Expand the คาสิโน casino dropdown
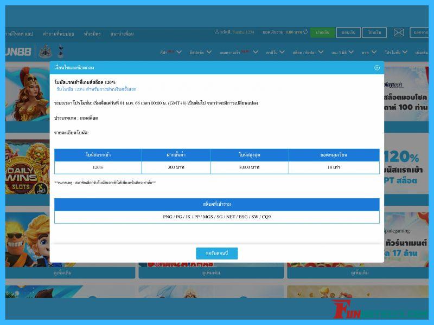This screenshot has height=325, width=434. click(x=275, y=52)
